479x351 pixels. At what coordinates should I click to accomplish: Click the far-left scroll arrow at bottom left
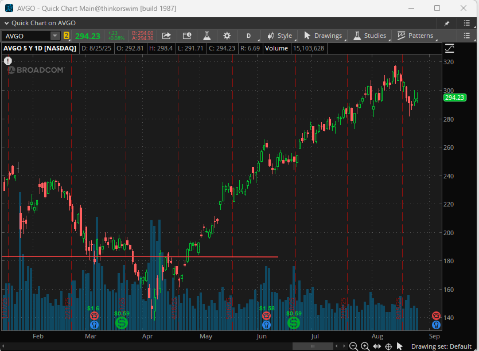click(x=3, y=346)
